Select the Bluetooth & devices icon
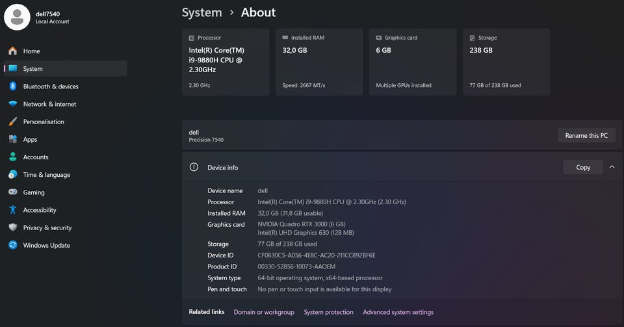This screenshot has width=624, height=327. pyautogui.click(x=13, y=86)
